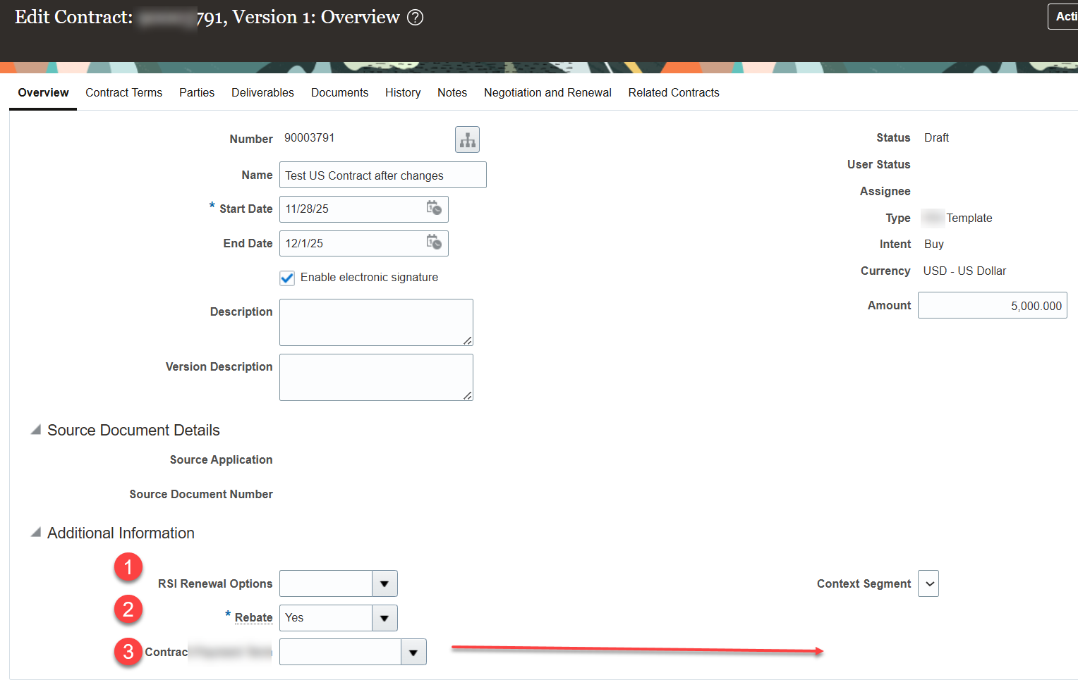Image resolution: width=1078 pixels, height=680 pixels.
Task: Open the Start Date calendar picker
Action: [x=434, y=208]
